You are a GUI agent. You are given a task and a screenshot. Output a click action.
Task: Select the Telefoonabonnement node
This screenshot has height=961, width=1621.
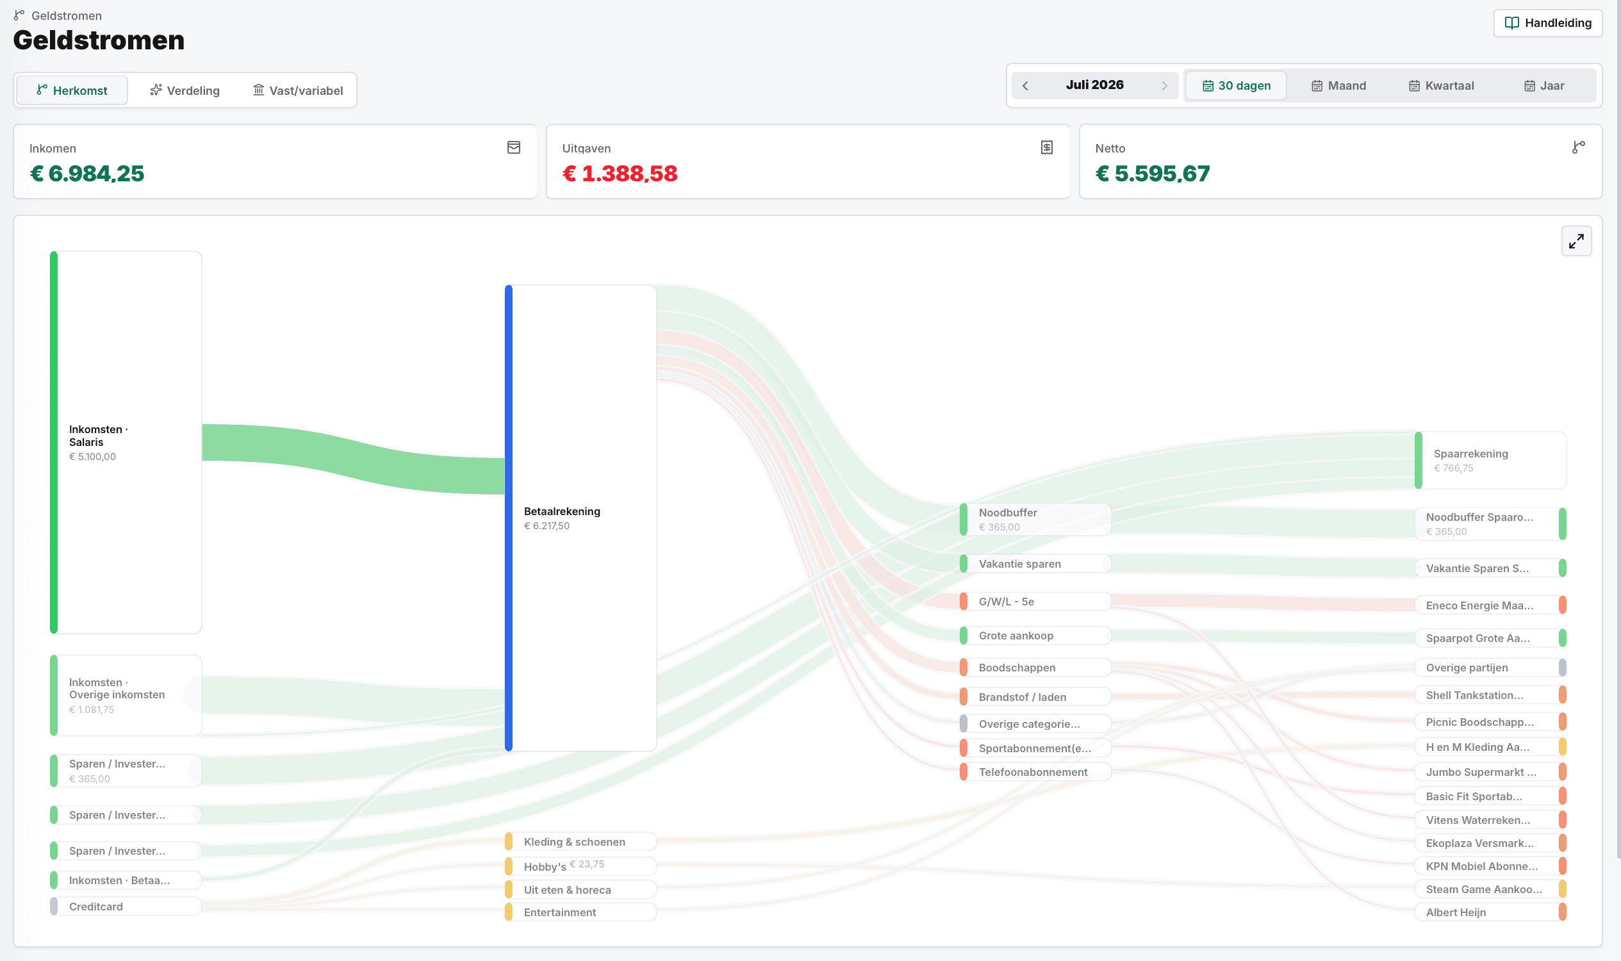1035,771
